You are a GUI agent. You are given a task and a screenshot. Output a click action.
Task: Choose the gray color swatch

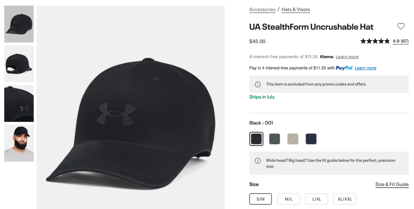click(x=275, y=139)
